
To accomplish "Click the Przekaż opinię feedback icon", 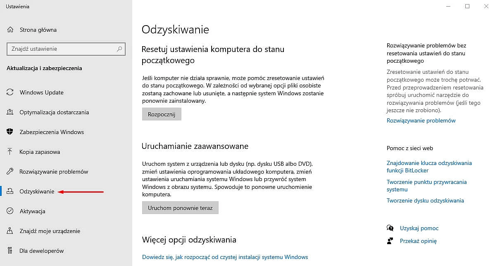I will point(390,241).
